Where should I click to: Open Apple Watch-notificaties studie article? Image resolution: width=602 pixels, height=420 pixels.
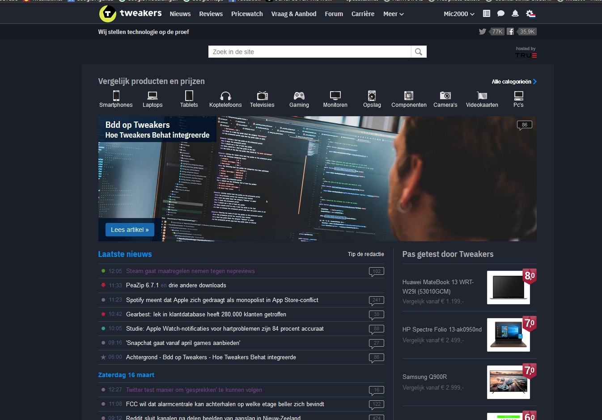[225, 329]
